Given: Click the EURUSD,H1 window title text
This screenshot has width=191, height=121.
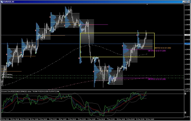Looking at the screenshot, I should tap(9, 2).
